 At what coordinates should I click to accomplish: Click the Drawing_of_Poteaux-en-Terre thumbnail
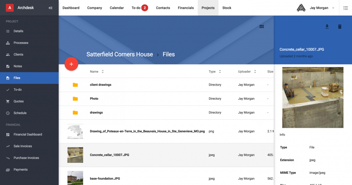pos(75,131)
